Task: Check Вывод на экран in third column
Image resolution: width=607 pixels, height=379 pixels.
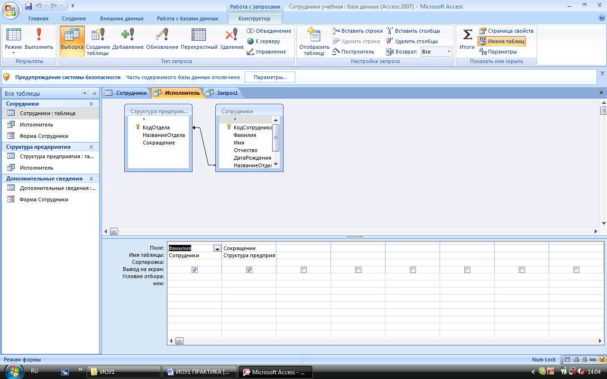Action: [303, 270]
